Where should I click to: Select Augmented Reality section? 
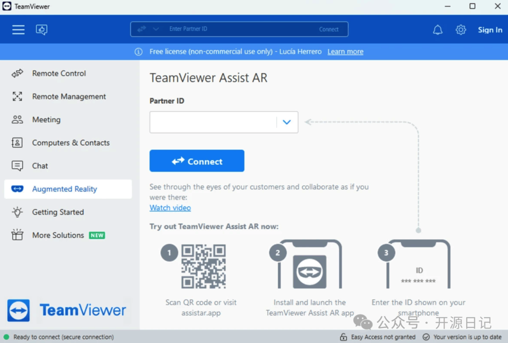pos(68,189)
